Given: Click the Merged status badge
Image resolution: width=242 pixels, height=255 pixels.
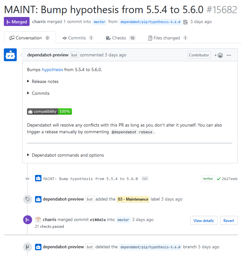Looking at the screenshot, I should pyautogui.click(x=17, y=22).
